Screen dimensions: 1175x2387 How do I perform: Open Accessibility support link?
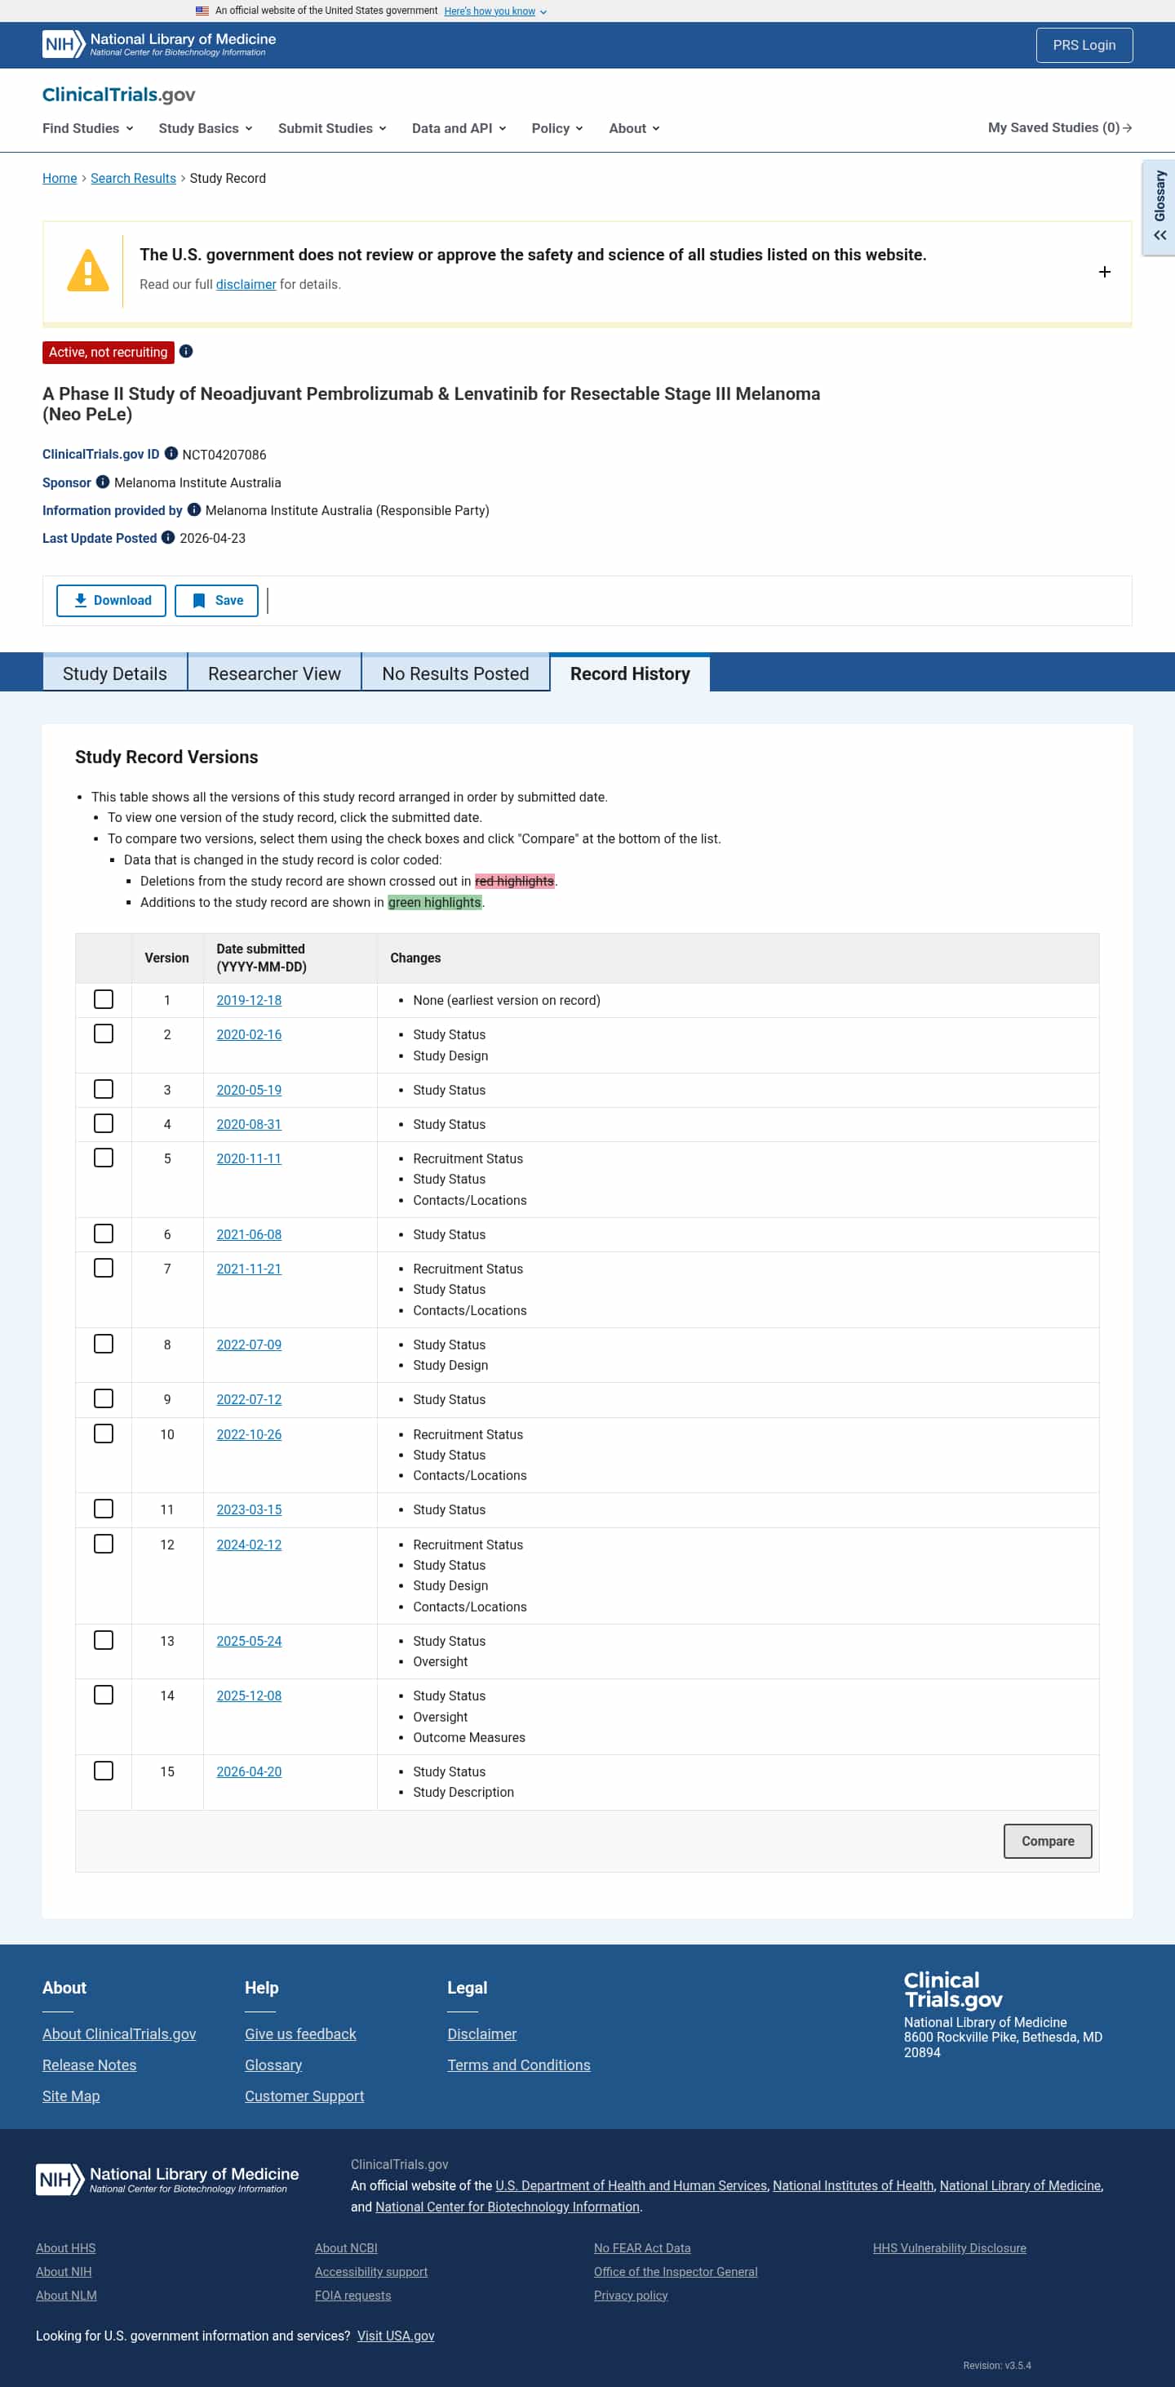(371, 2272)
